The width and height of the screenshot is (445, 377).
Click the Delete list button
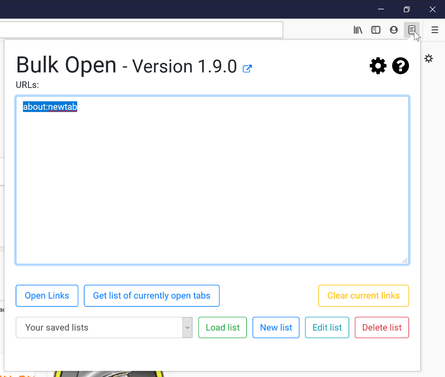382,327
